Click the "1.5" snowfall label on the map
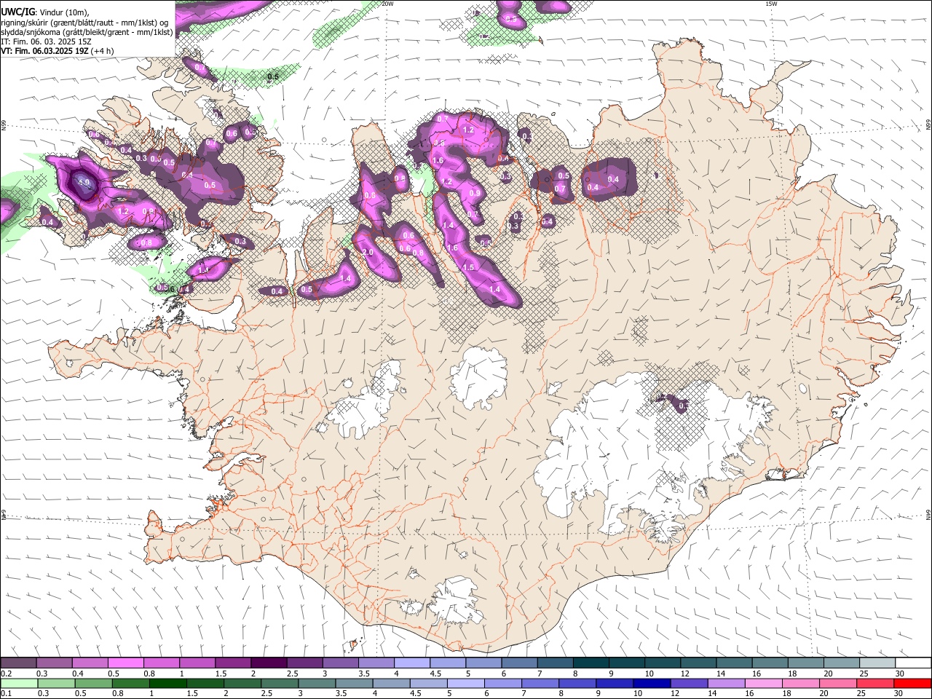Viewport: 932px width, 699px height. point(468,268)
